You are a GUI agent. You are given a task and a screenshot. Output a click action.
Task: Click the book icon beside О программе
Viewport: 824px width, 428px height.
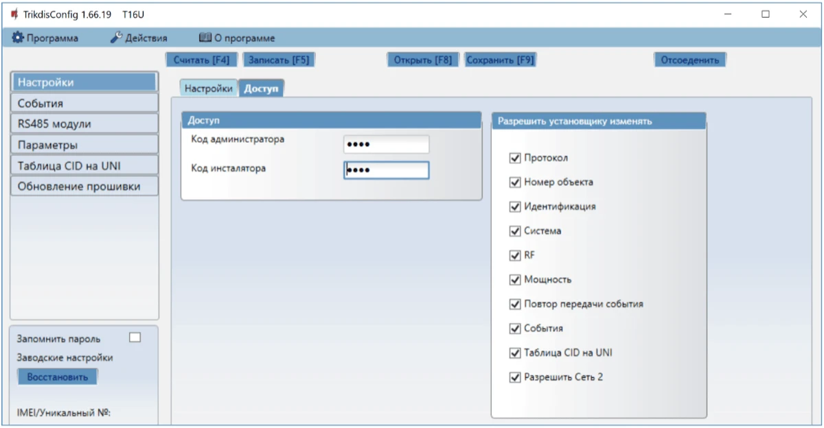(205, 38)
